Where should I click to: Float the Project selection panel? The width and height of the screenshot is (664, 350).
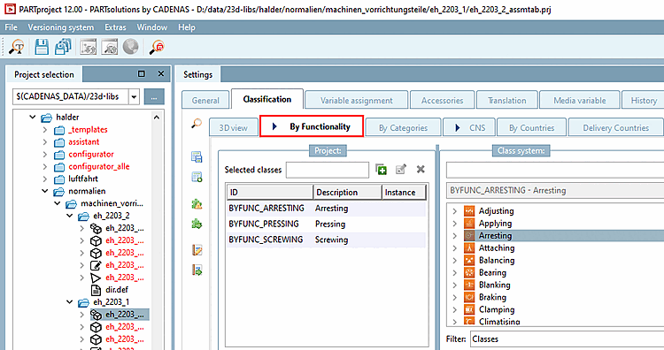click(142, 74)
